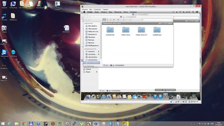
Task: Open Reminders from the Mac dock
Action: click(124, 97)
